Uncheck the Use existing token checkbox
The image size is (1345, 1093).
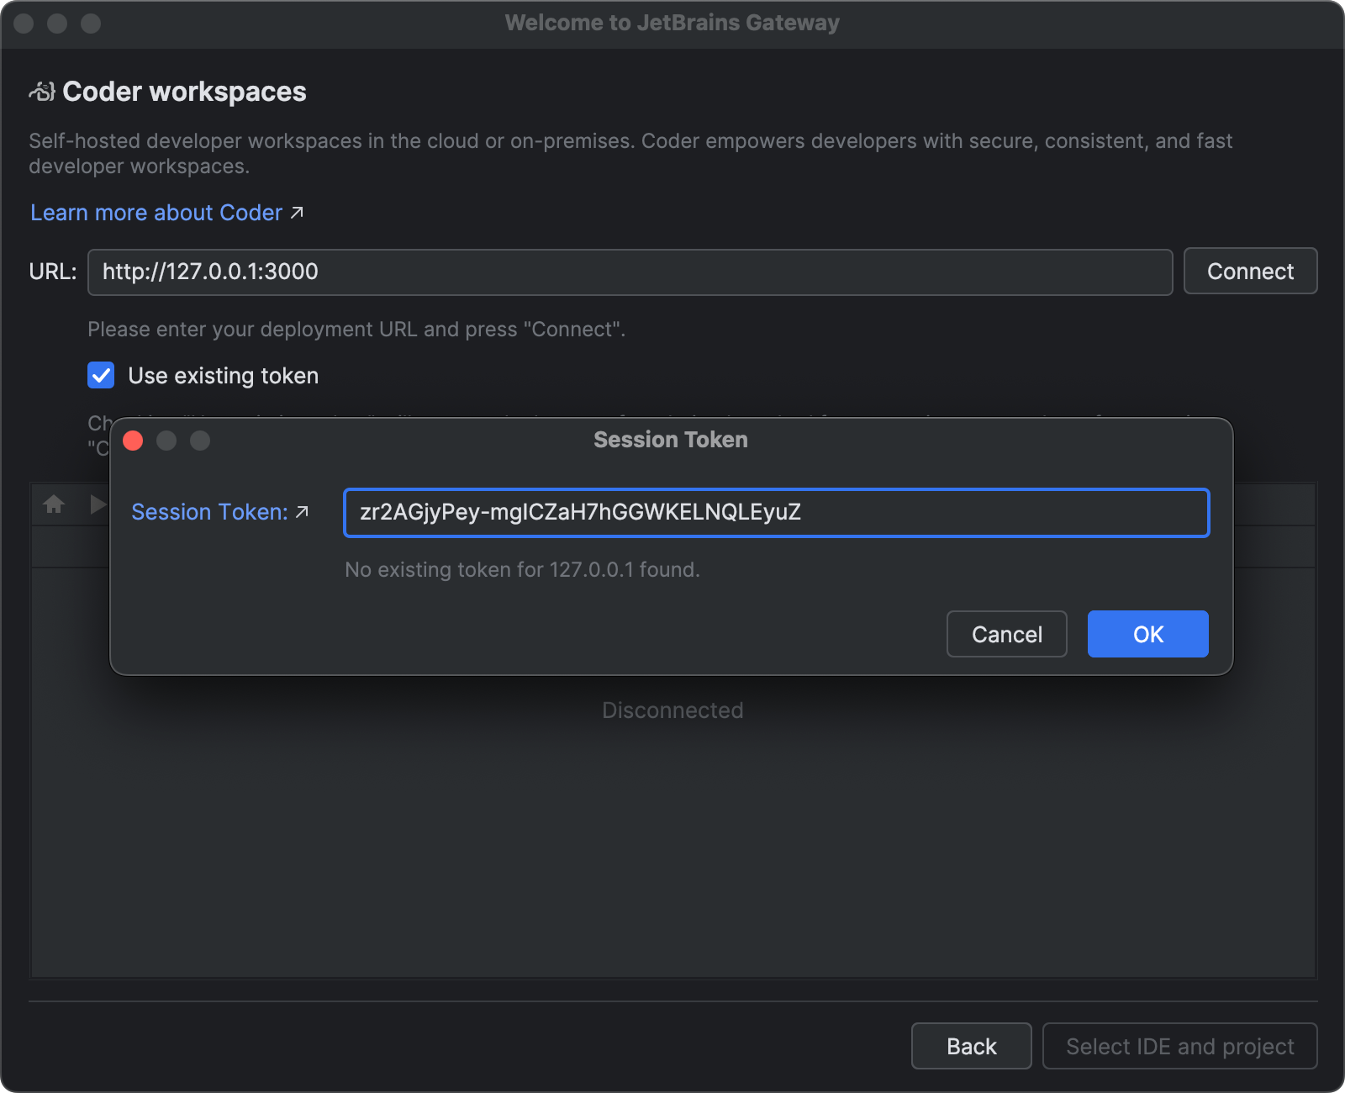pos(101,375)
